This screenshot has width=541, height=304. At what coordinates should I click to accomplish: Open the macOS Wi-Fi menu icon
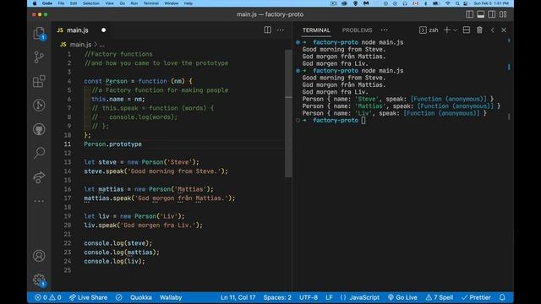447,3
